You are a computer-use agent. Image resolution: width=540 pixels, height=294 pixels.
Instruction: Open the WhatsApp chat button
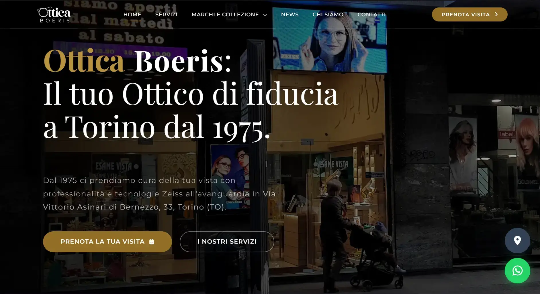517,271
